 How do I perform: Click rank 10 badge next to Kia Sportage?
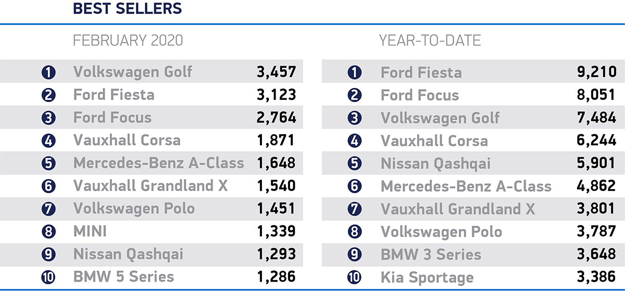point(355,278)
